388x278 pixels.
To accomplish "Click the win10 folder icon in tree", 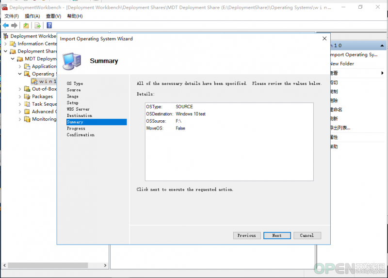I will pos(34,81).
